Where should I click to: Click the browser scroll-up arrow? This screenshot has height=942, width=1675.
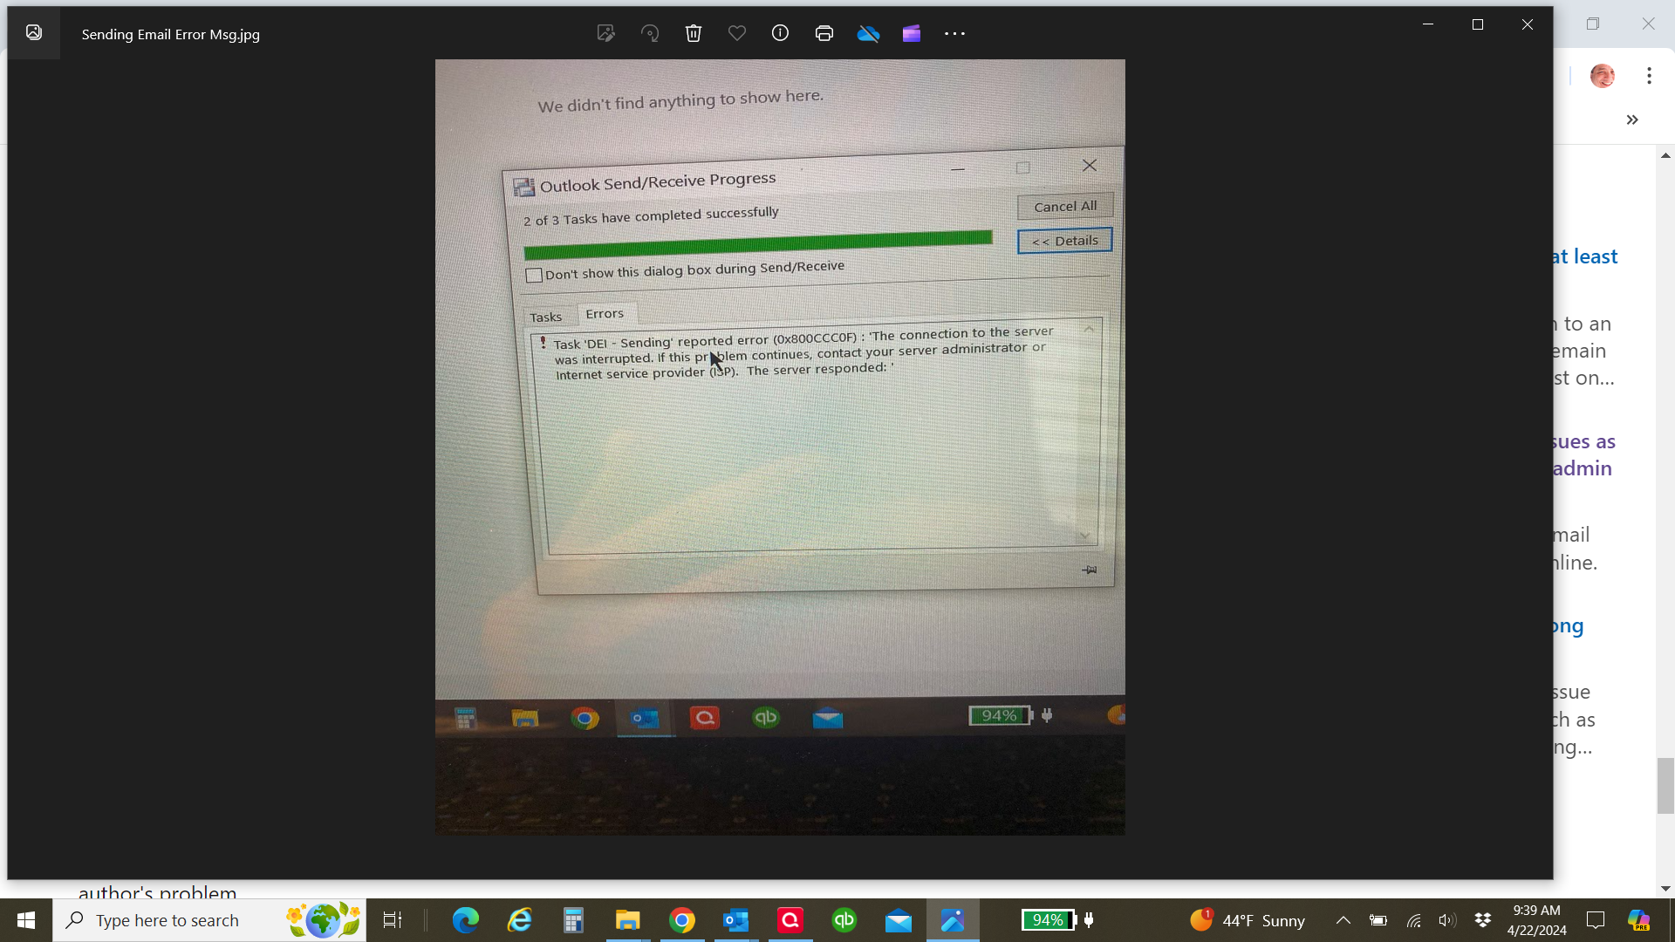1665,155
